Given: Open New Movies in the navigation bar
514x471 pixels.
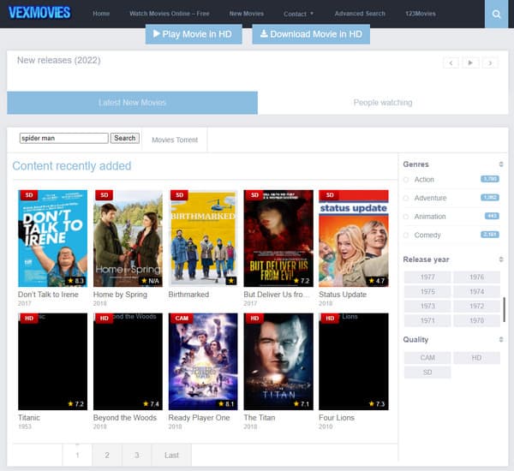Looking at the screenshot, I should click(247, 14).
